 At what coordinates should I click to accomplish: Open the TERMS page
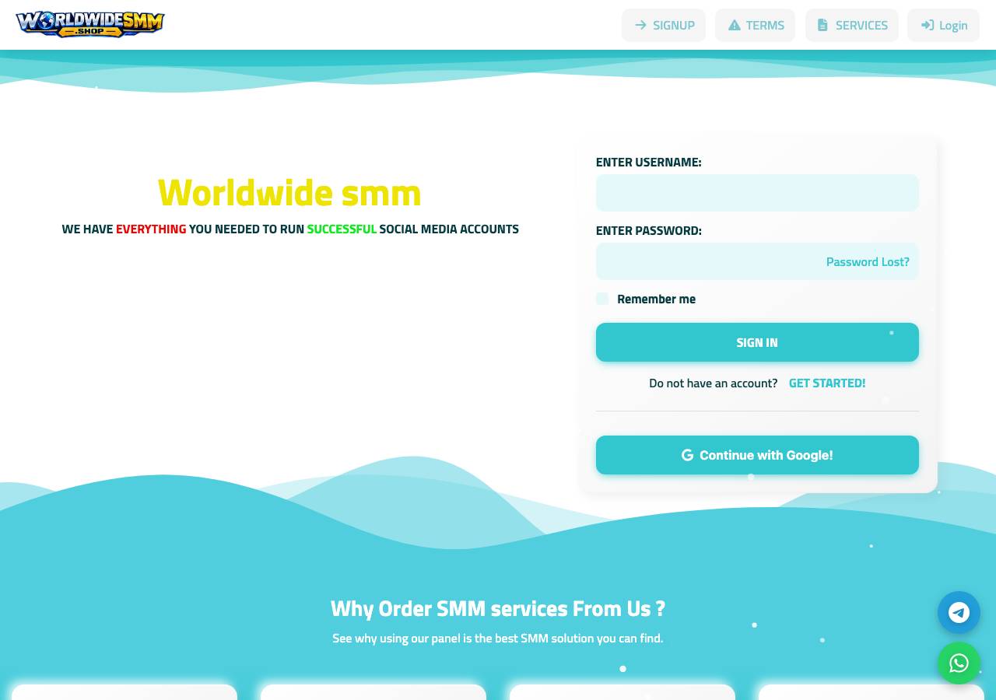click(x=755, y=25)
